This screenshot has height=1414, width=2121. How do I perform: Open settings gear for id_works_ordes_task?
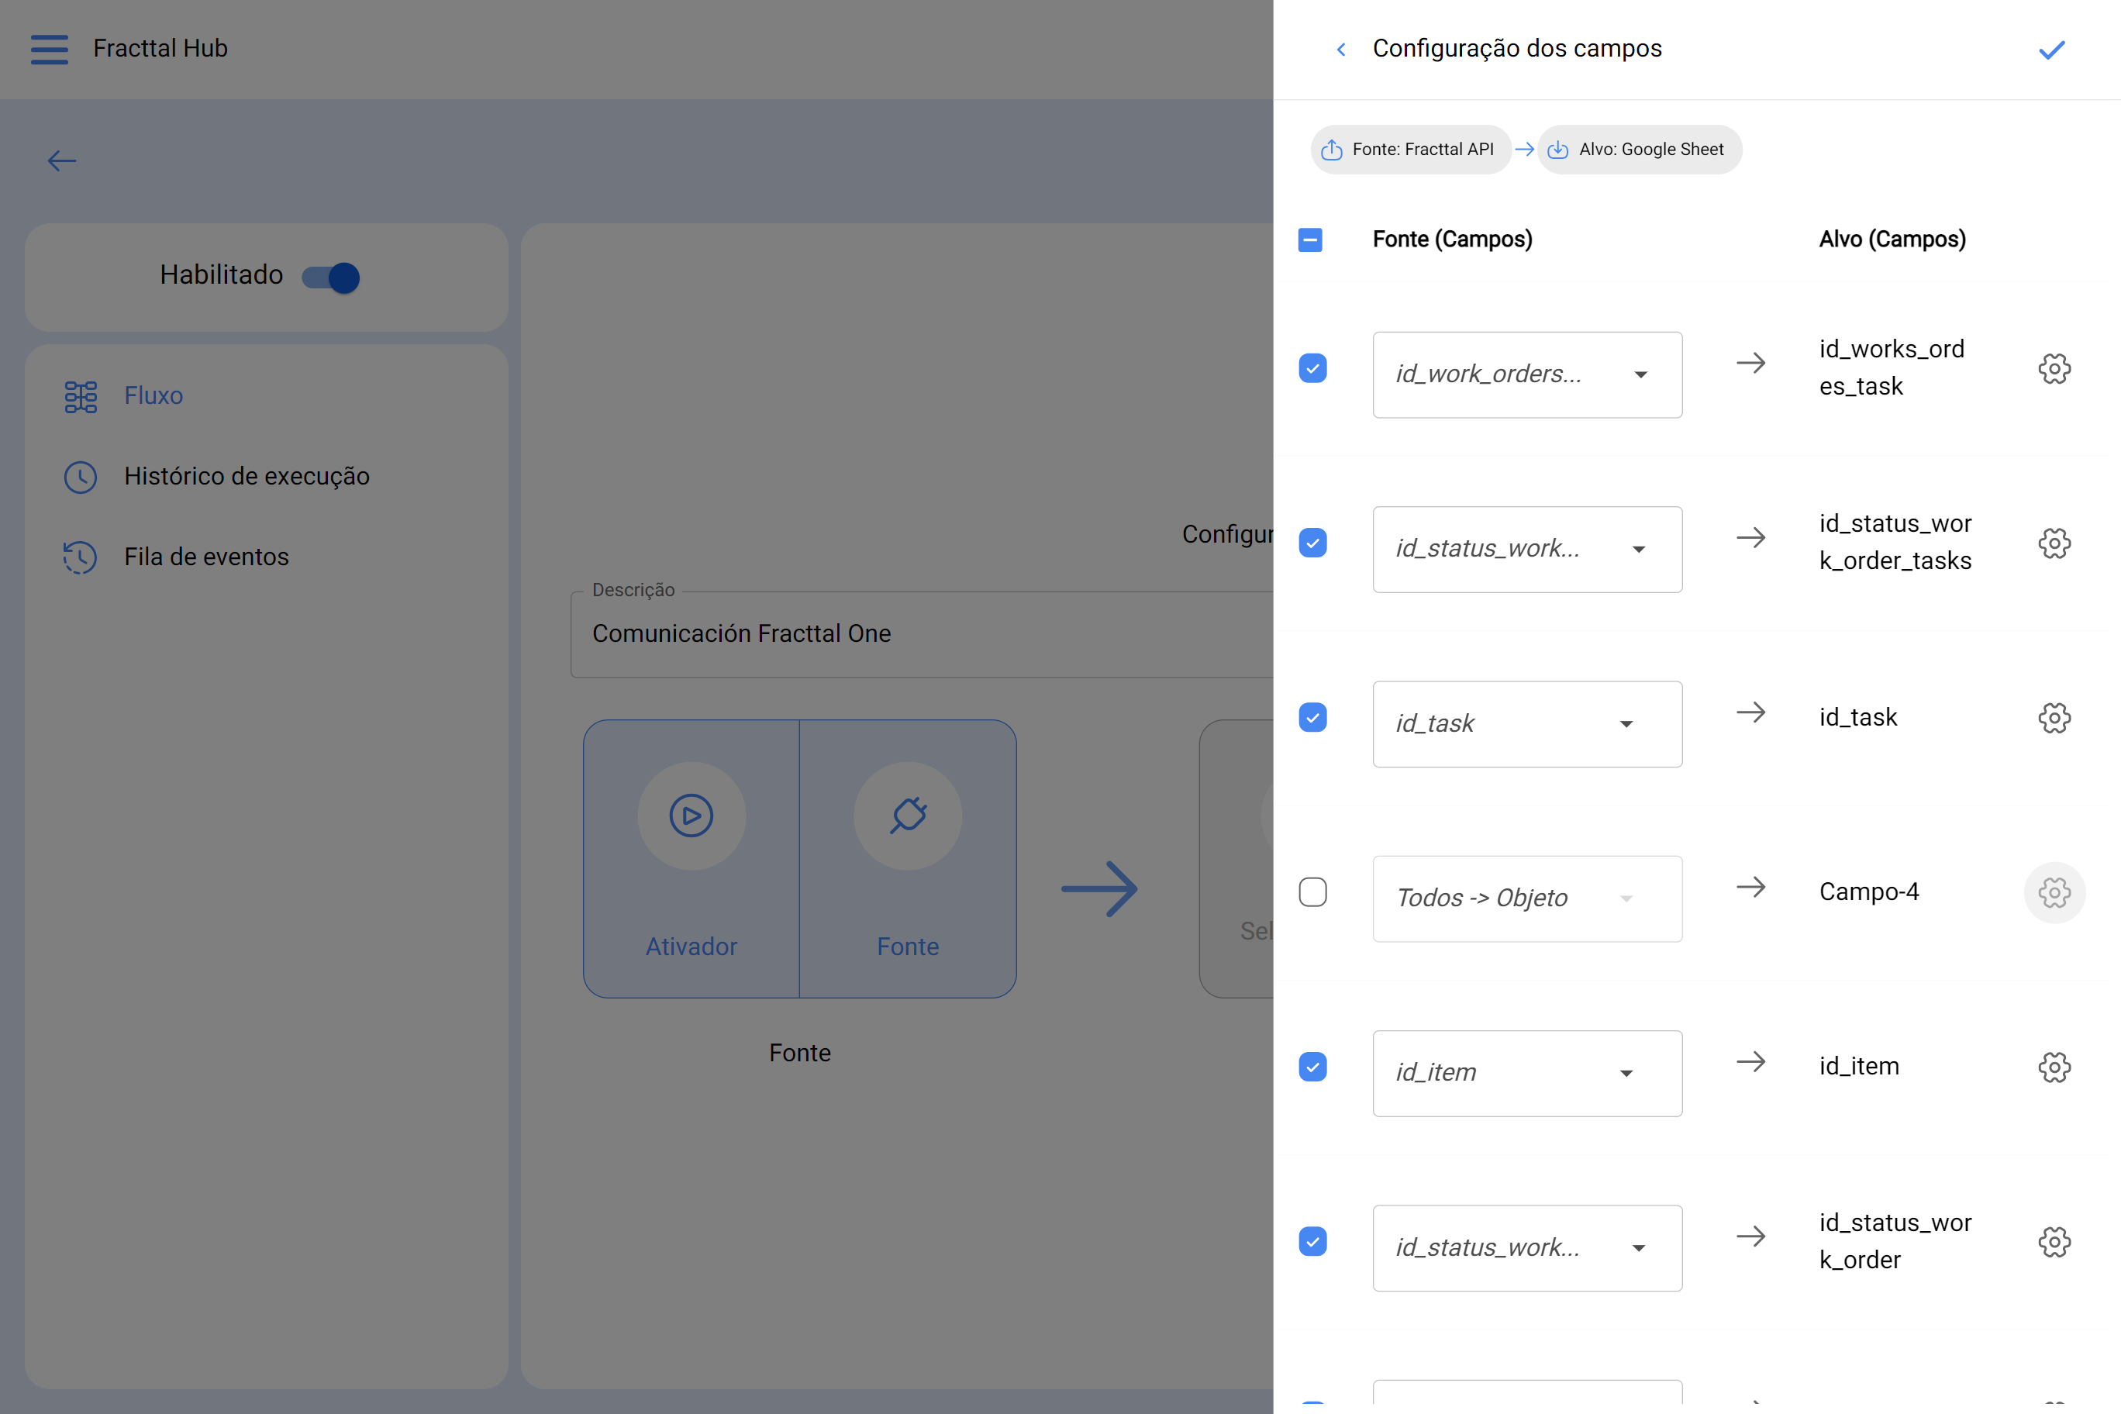2054,369
